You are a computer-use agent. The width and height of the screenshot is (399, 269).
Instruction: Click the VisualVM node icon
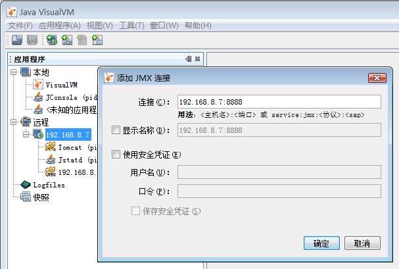(x=38, y=84)
